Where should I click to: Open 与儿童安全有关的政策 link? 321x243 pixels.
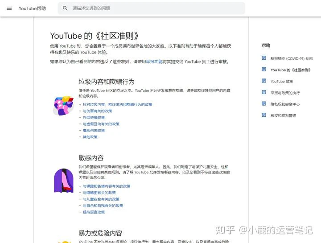[x=101, y=199]
